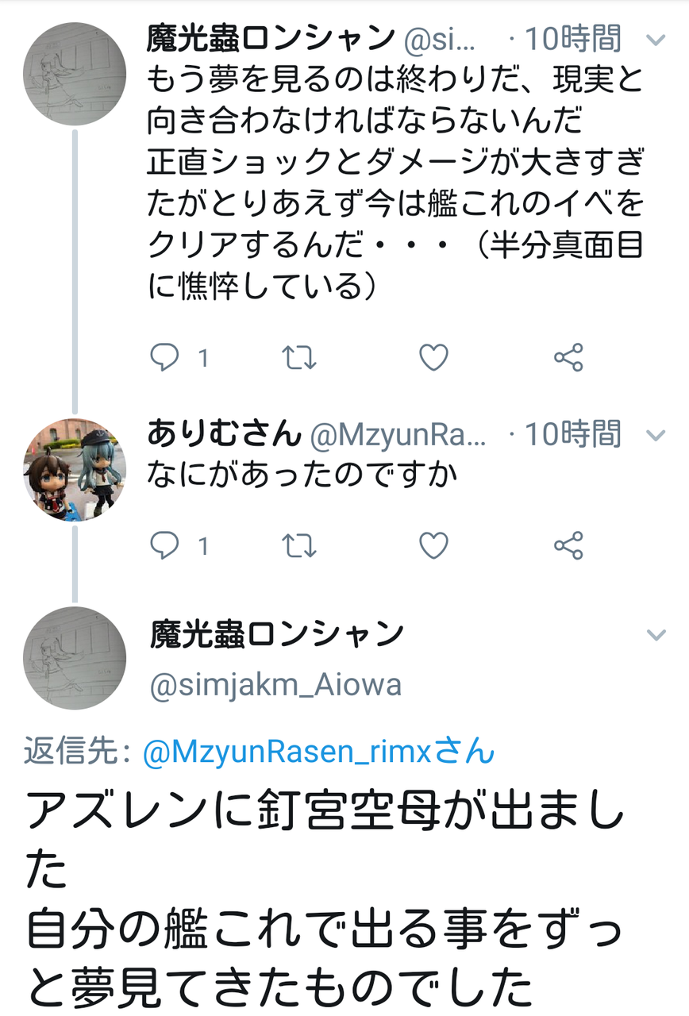Image resolution: width=689 pixels, height=1016 pixels.
Task: Retweet 魔光蟲ロンシャン's first tweet
Action: (x=298, y=357)
